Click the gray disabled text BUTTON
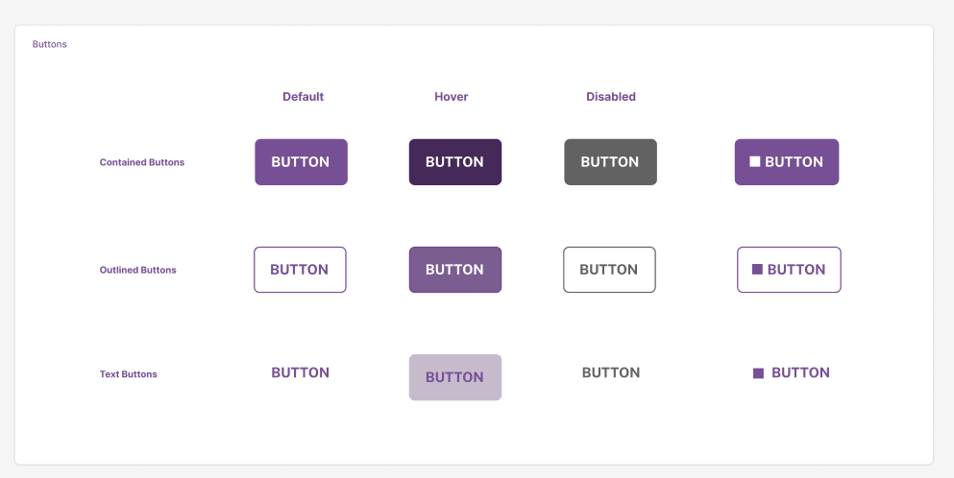 pyautogui.click(x=611, y=372)
